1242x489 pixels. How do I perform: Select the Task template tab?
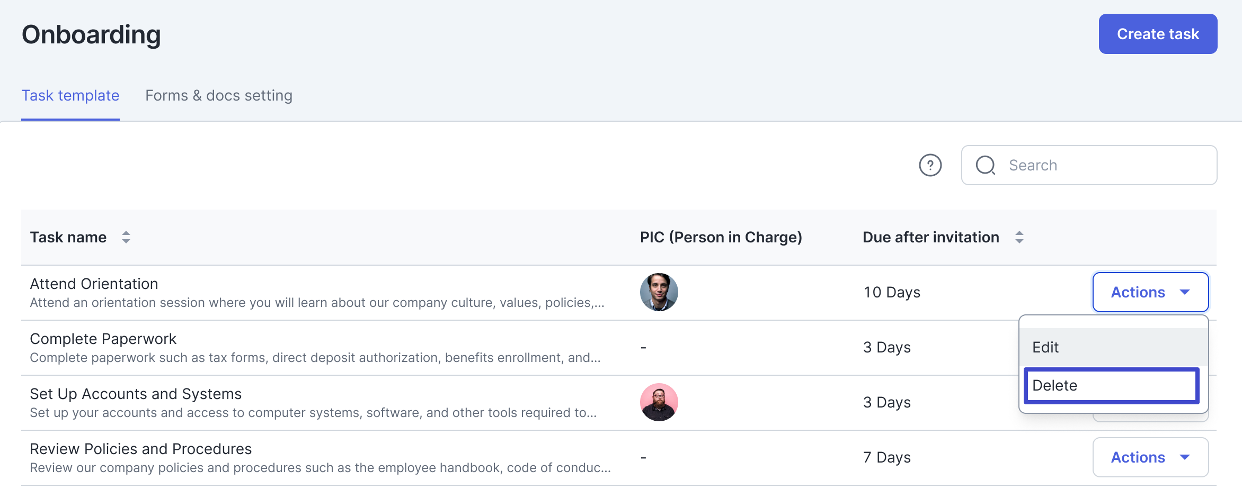pyautogui.click(x=70, y=95)
